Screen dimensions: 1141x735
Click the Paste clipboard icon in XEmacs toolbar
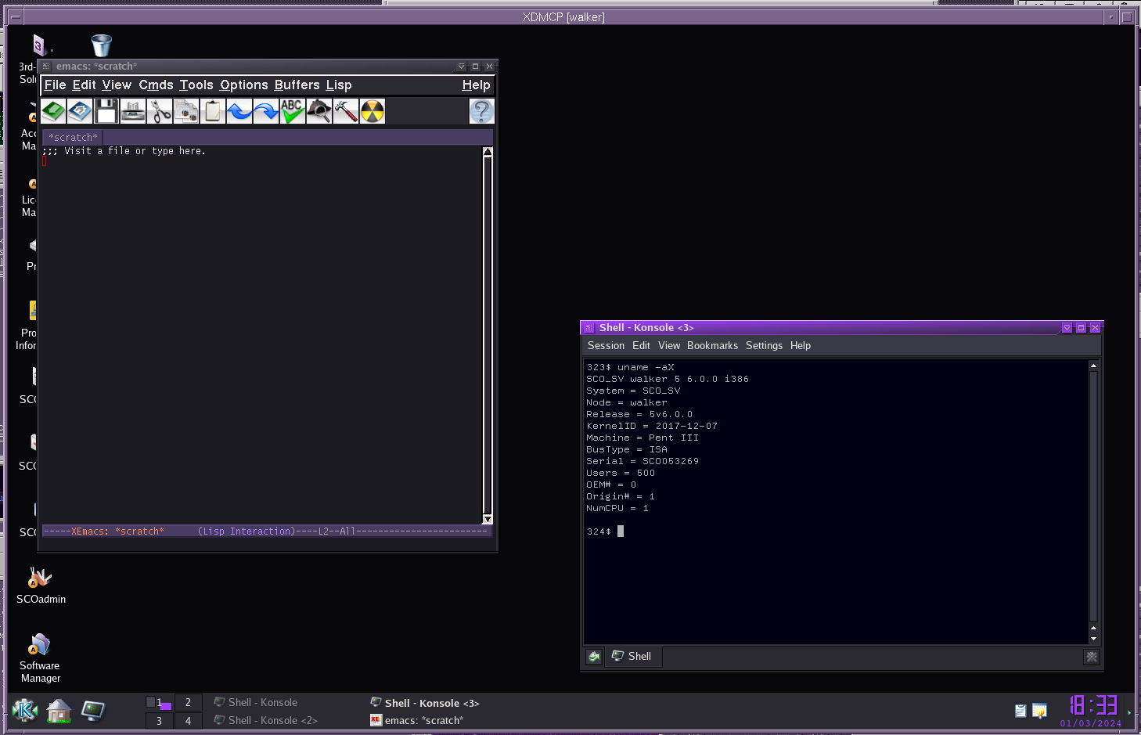click(x=213, y=111)
